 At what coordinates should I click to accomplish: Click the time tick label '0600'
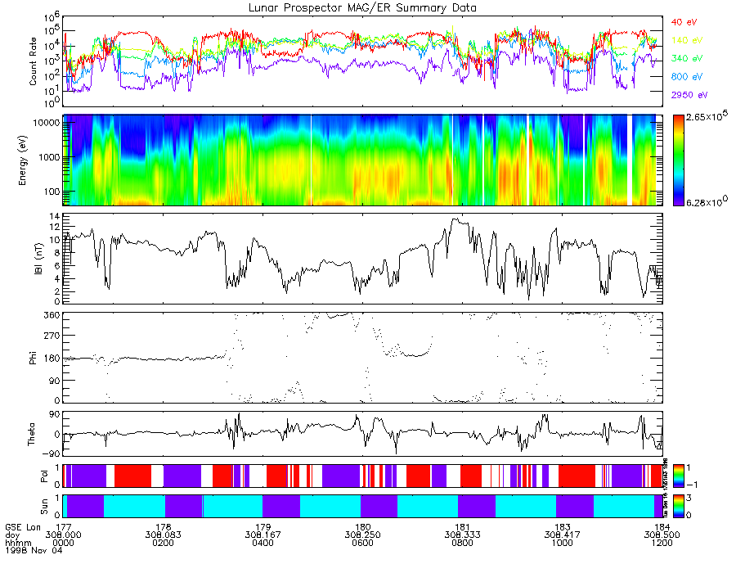point(362,543)
